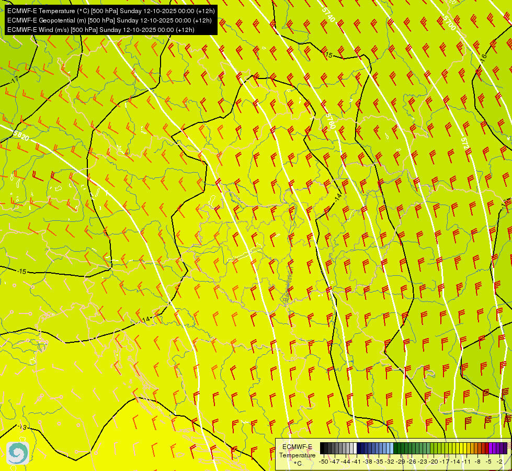Pick the darkest green swatch near -29
Viewport: 512px width, 471px height.
395,448
